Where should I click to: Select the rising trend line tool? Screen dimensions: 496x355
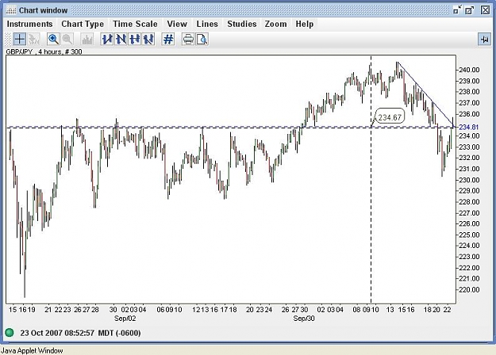point(107,39)
